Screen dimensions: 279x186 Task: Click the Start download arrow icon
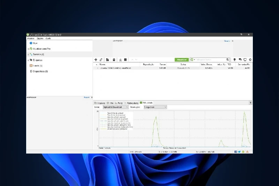tap(120, 60)
